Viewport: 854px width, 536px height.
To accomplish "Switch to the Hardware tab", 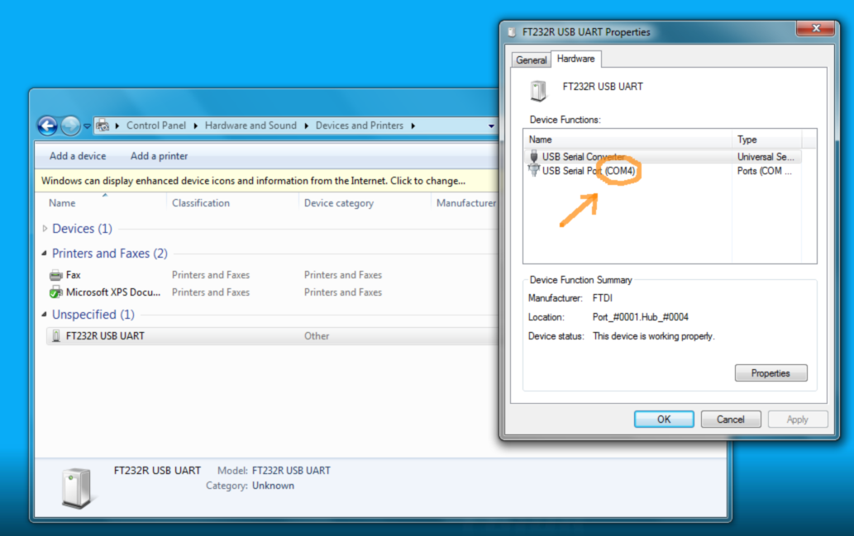I will click(575, 59).
